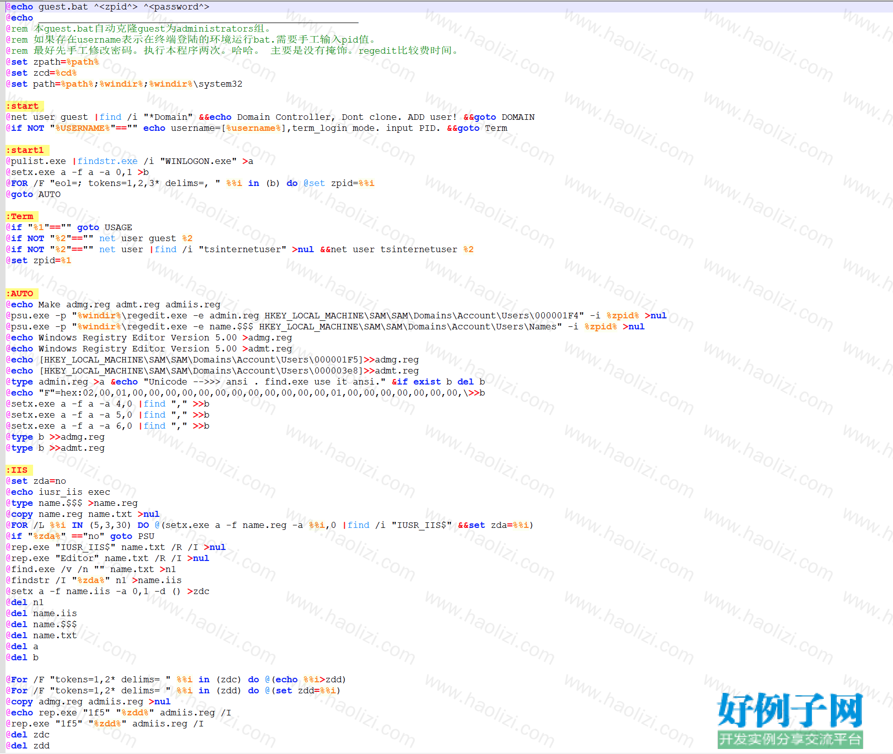
Task: Click line 'setx.exe a -f a -a 6,0'
Action: pos(108,426)
